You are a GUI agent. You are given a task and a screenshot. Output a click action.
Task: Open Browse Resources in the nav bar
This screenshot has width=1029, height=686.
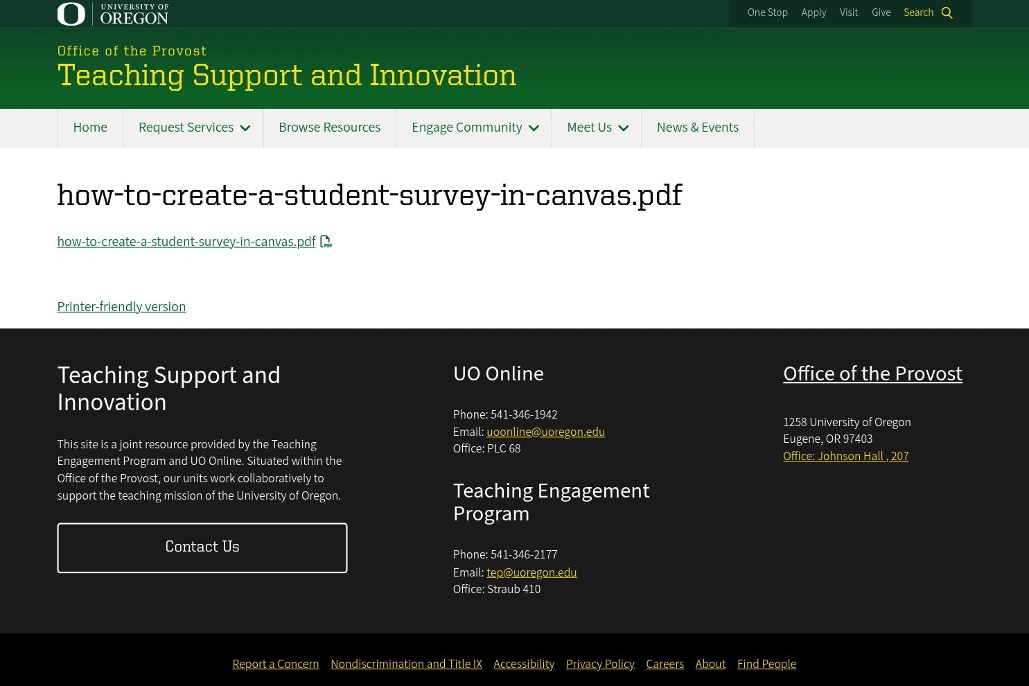[329, 128]
